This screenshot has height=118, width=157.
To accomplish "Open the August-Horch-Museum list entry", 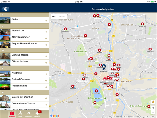I will point(24,45).
